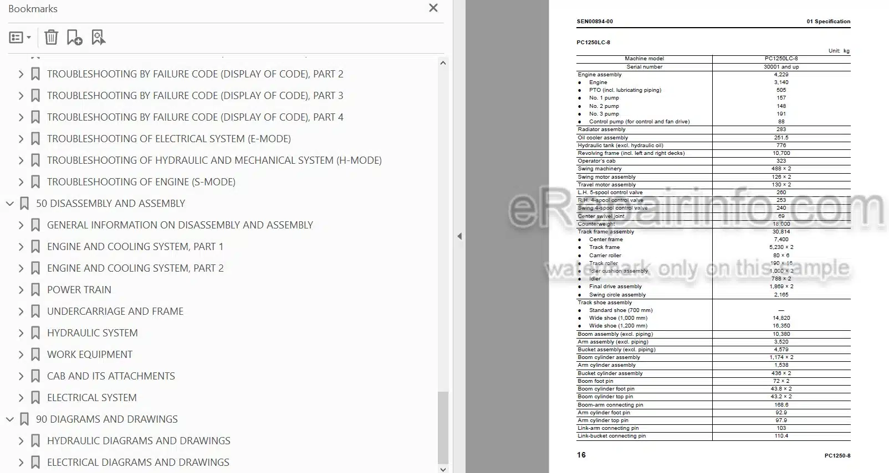Click the bookmark icon beside 90 DIAGRAMS AND DRAWINGS
This screenshot has height=473, width=889.
click(24, 419)
